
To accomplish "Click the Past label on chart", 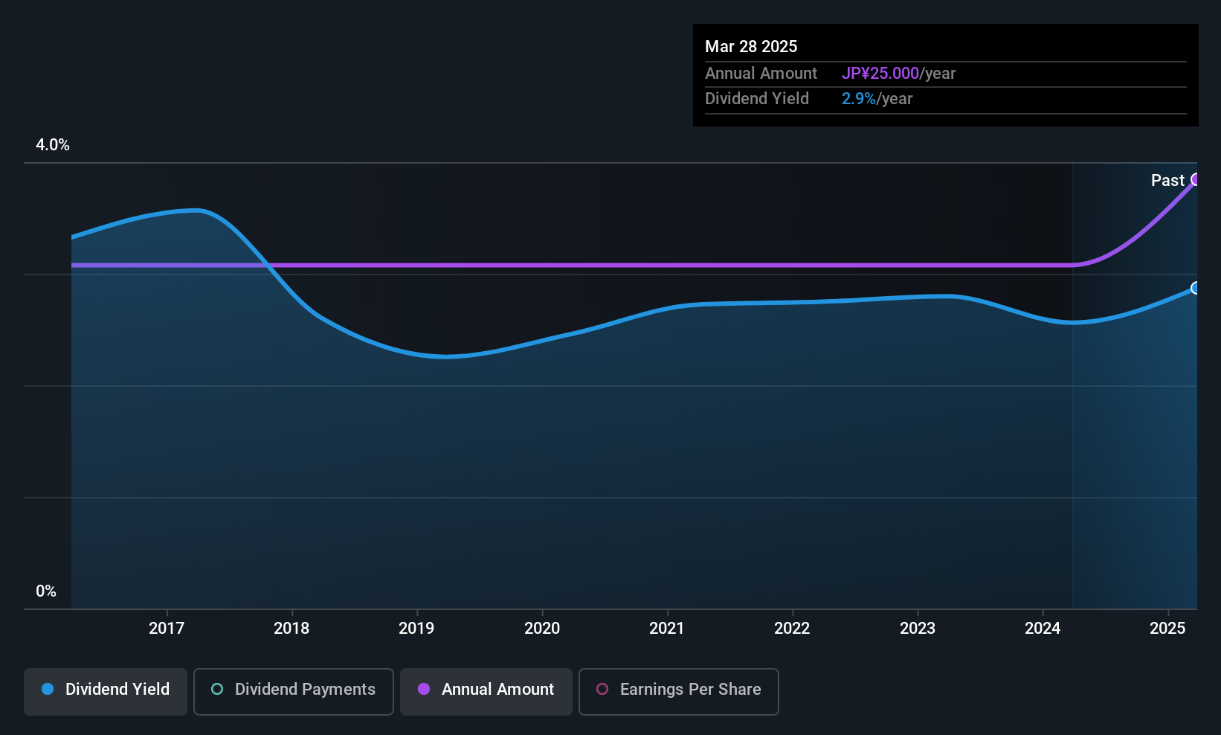I will pos(1167,180).
